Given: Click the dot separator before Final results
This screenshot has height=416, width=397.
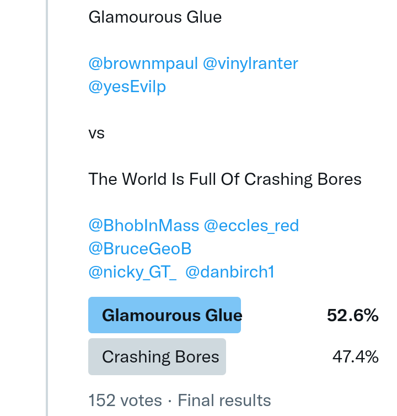Looking at the screenshot, I should [x=170, y=400].
